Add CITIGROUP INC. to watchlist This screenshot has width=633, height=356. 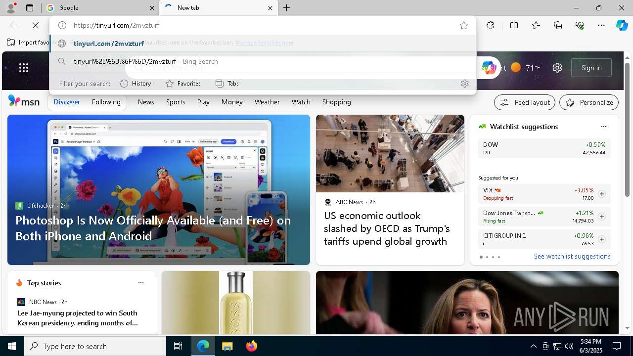602,239
